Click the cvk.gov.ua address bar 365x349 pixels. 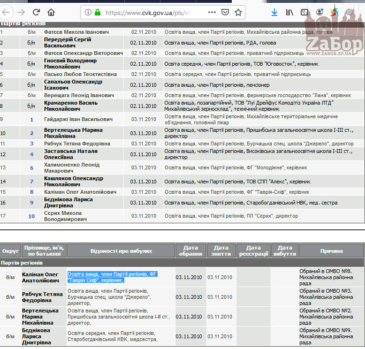tap(150, 13)
